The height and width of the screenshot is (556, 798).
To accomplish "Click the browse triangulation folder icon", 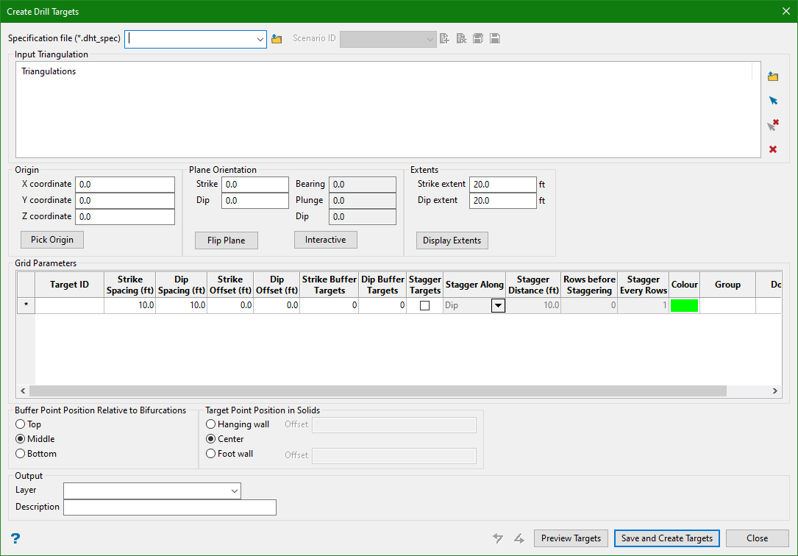I will coord(773,76).
